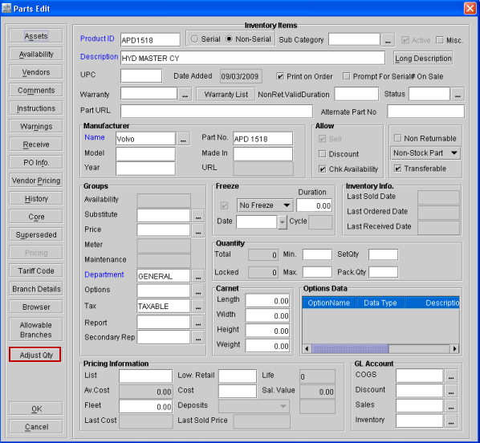The image size is (480, 443).
Task: Open the Browser button
Action: [x=36, y=307]
